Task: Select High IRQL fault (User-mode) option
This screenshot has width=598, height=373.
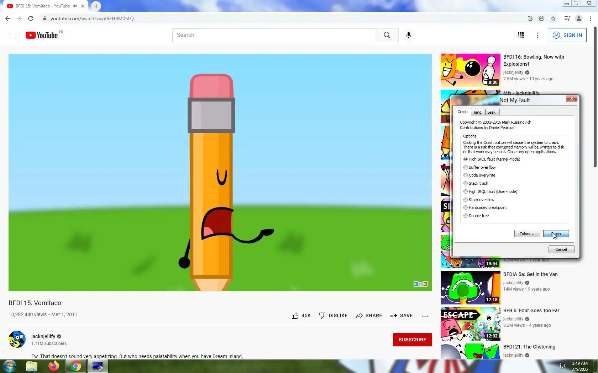Action: (x=490, y=191)
